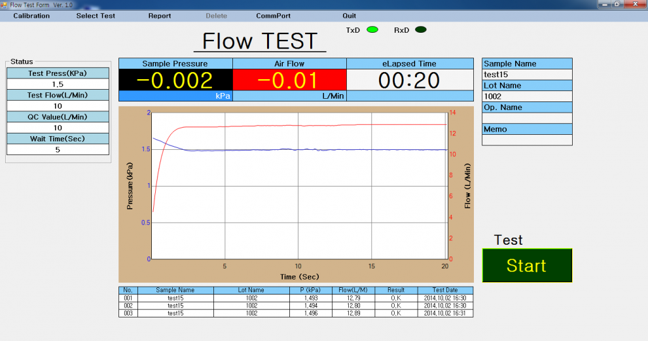Viewport: 648px width, 341px height.
Task: Open the CommPort menu
Action: tap(273, 16)
